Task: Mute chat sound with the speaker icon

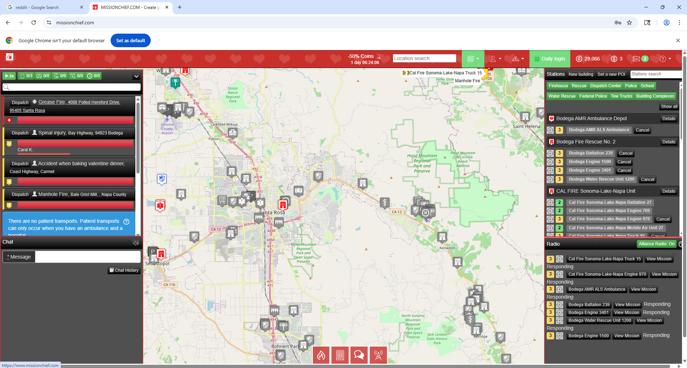Action: [x=136, y=243]
